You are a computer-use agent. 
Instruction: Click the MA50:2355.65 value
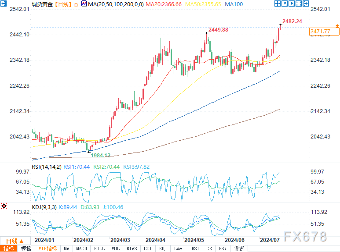tap(203, 4)
